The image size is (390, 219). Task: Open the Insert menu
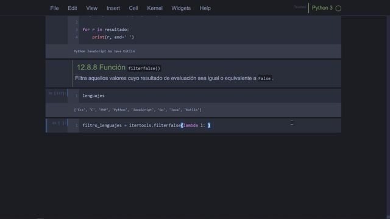[113, 8]
